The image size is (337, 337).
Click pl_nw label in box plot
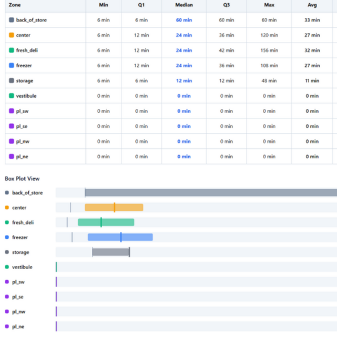(18, 311)
